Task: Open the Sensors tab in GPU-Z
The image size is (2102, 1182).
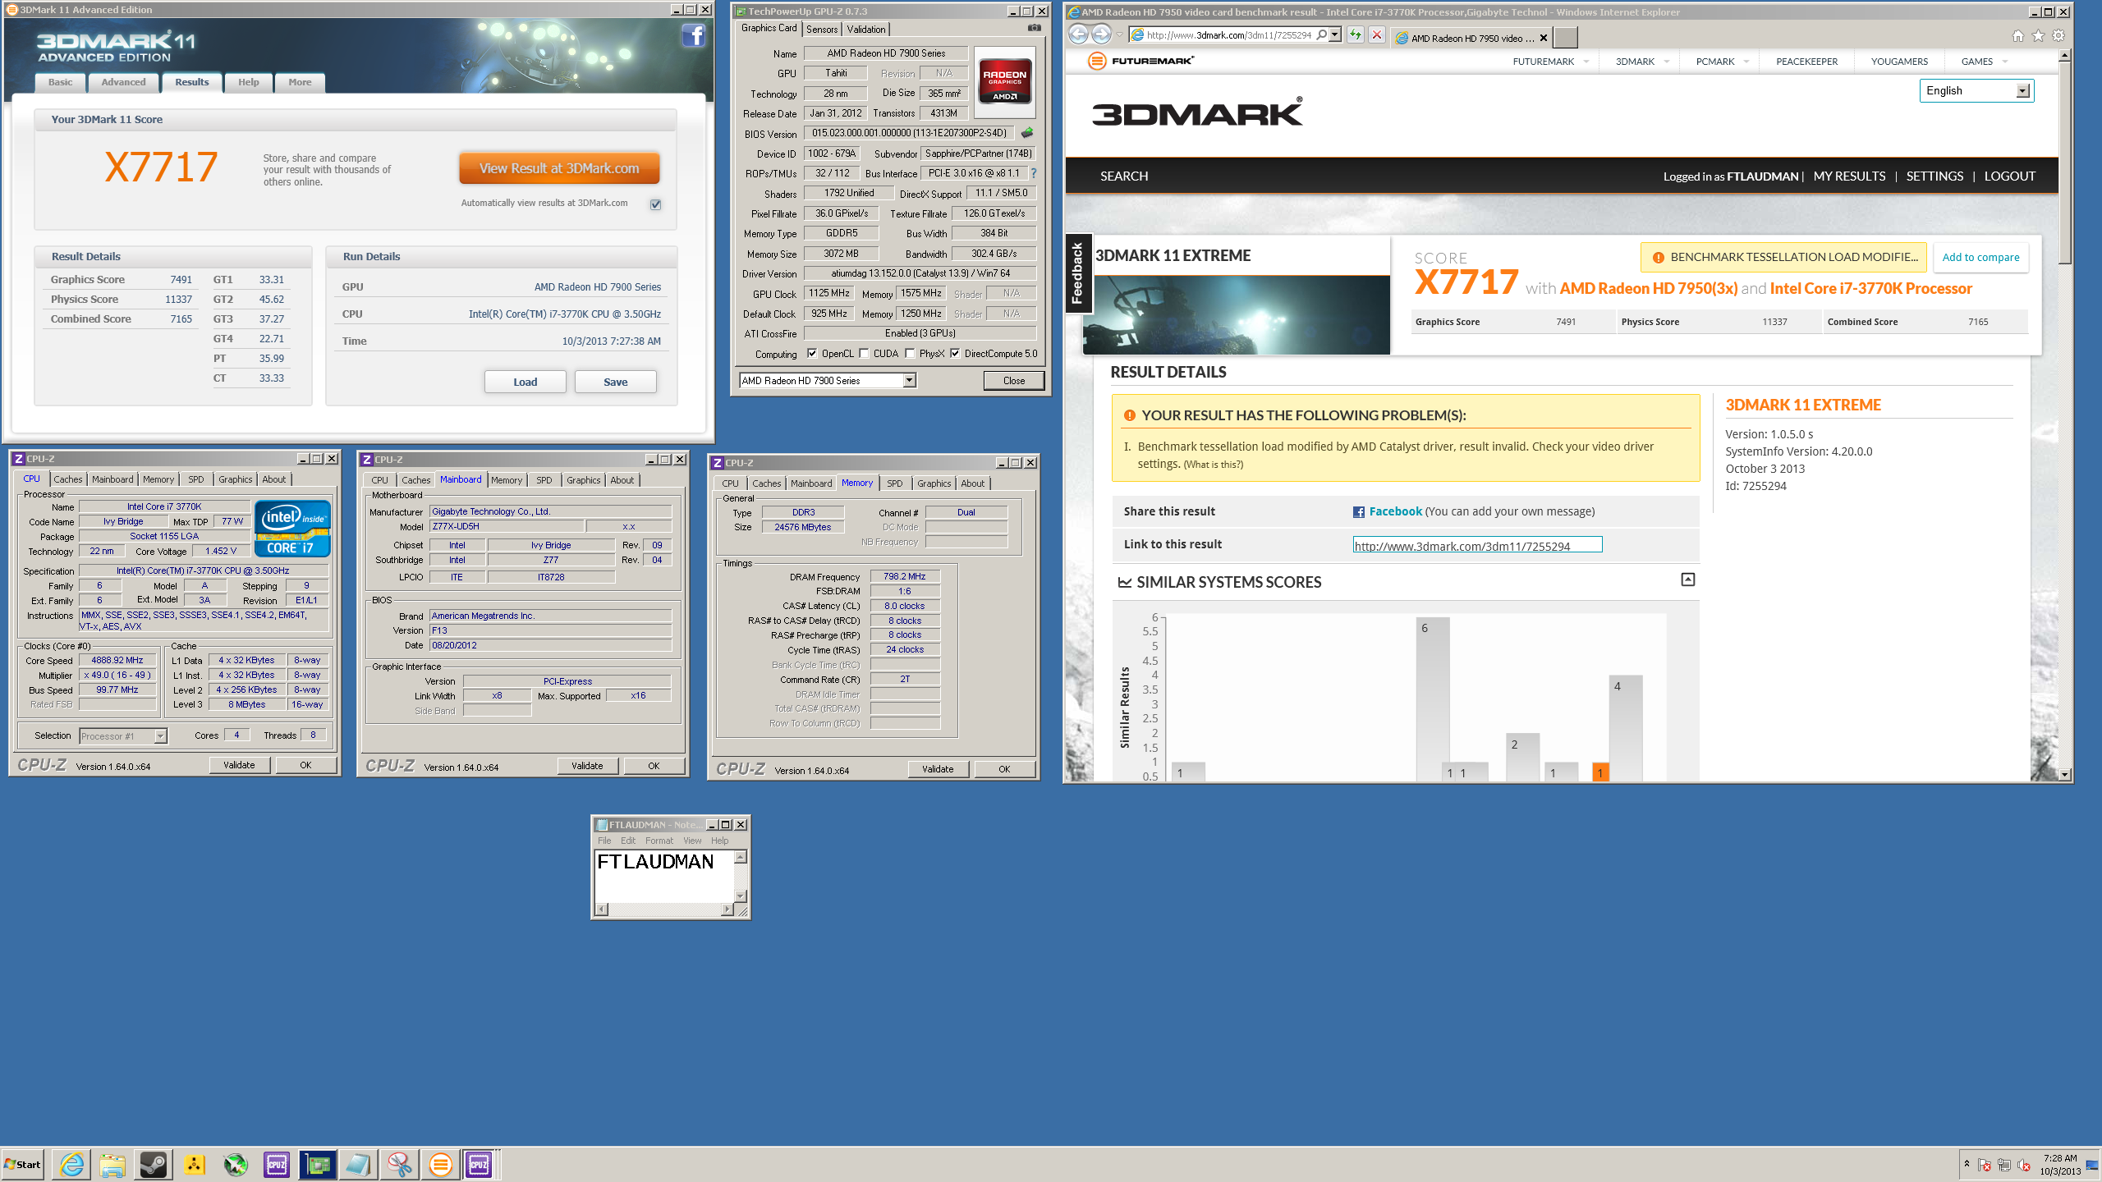Action: pos(822,29)
